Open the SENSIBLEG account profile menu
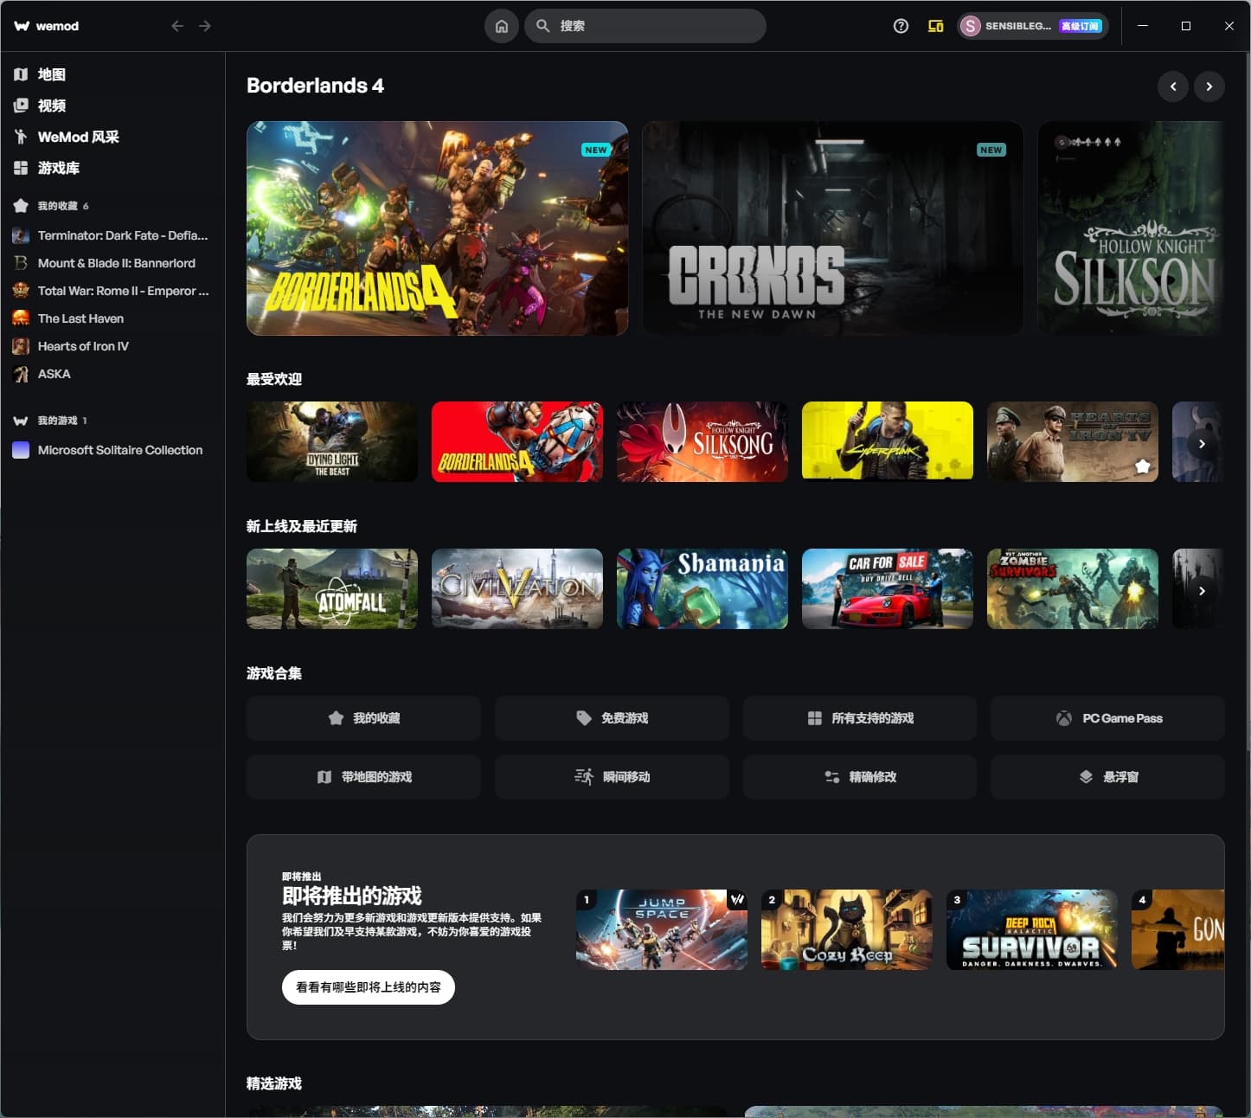This screenshot has height=1118, width=1251. point(1032,26)
